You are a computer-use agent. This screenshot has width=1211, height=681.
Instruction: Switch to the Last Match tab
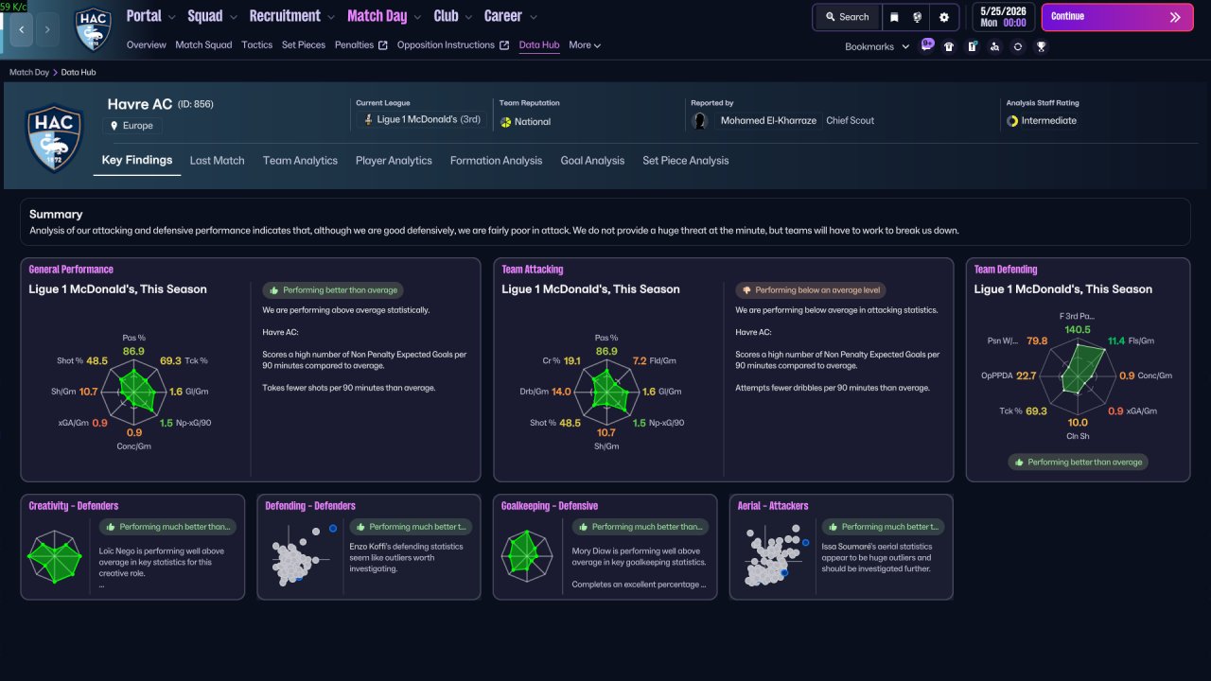(217, 161)
